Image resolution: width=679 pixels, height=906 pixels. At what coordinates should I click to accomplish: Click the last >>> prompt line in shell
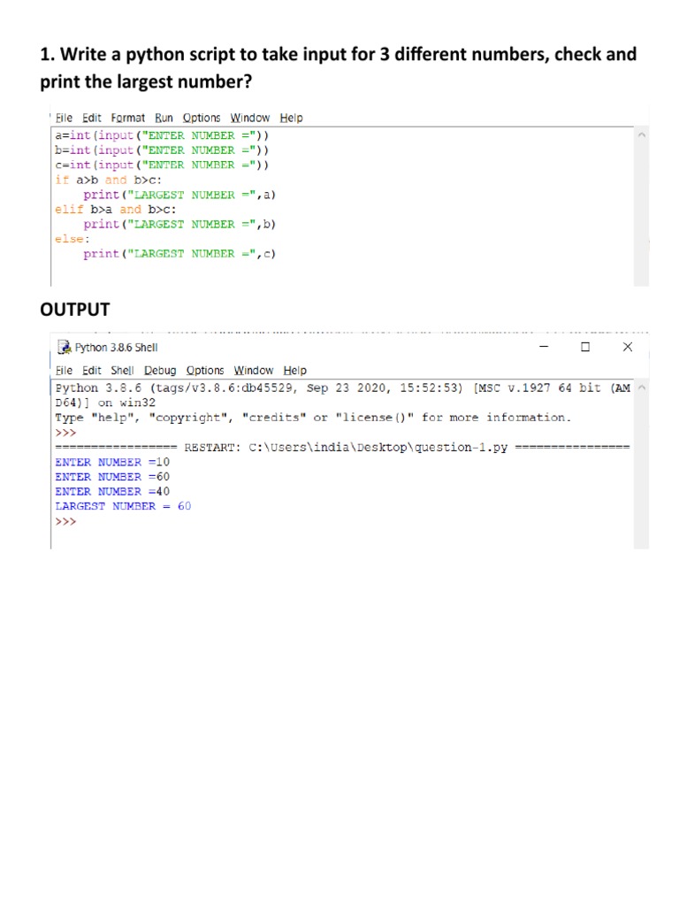coord(65,522)
